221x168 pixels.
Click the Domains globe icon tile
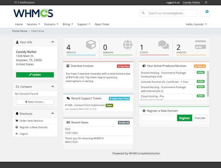click(x=128, y=45)
